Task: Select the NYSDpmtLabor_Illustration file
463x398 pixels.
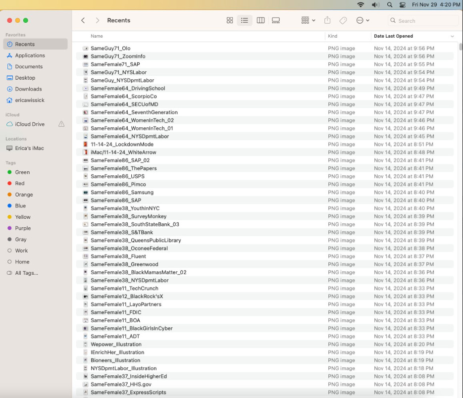Action: 265,368
